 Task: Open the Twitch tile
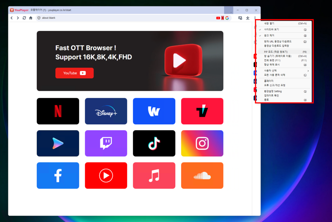(x=106, y=143)
